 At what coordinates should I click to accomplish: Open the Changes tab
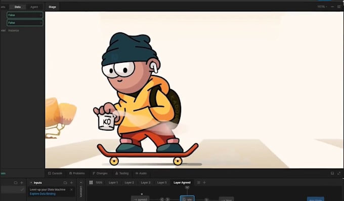coord(100,173)
